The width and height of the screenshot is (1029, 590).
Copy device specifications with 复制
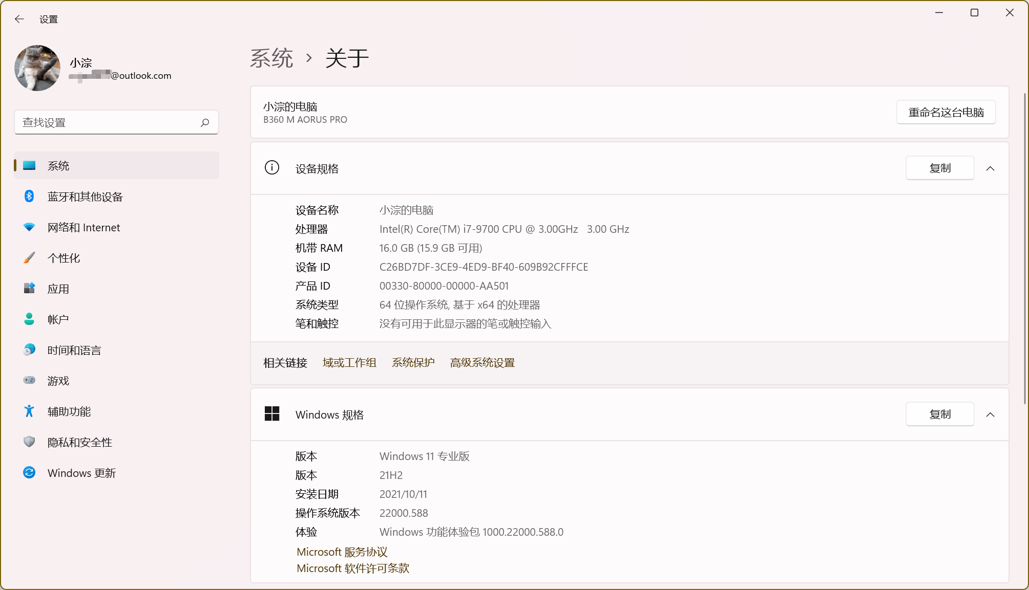point(939,168)
